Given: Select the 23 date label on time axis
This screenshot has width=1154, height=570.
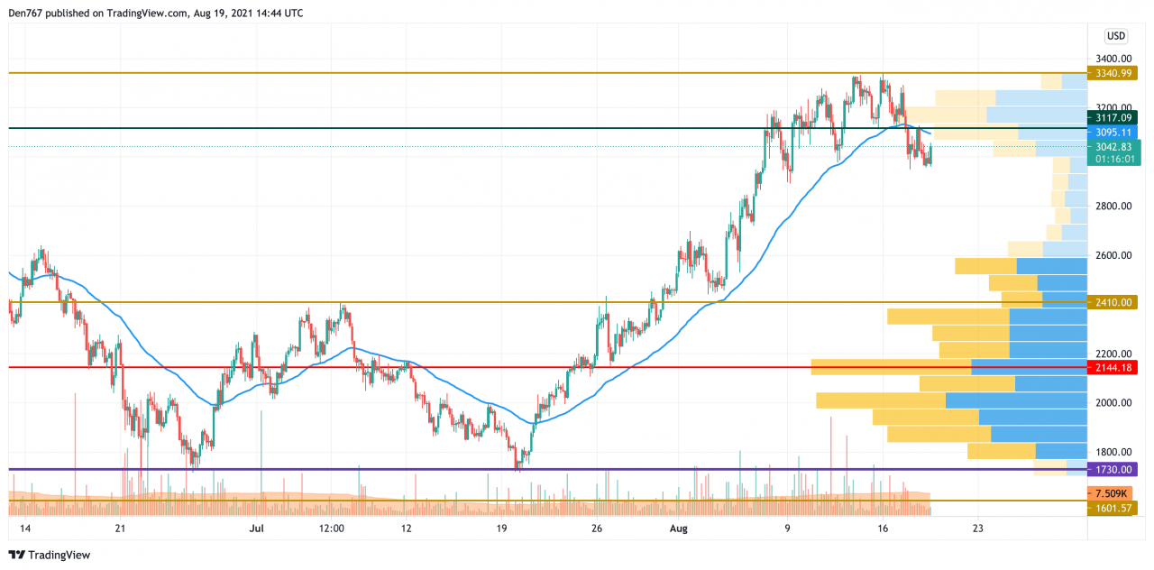Looking at the screenshot, I should click(976, 529).
